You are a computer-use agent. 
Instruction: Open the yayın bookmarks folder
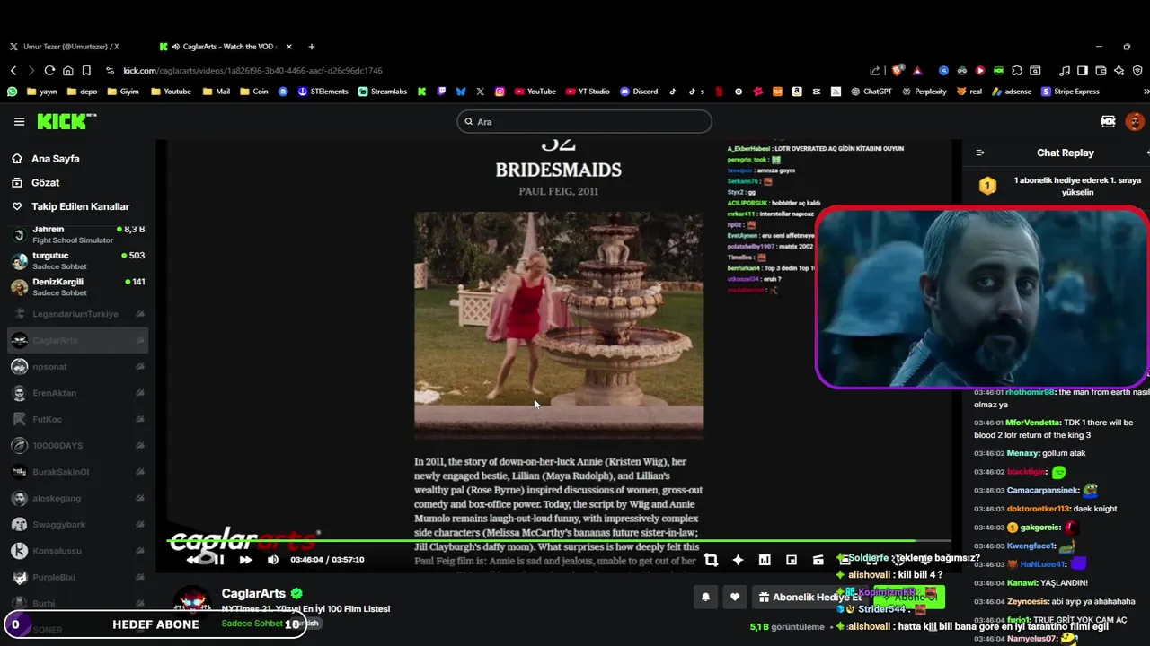coord(43,92)
